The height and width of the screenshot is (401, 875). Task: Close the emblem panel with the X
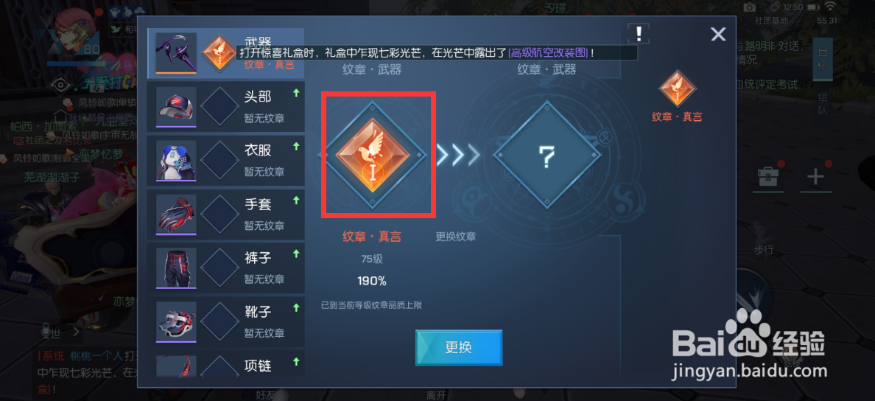coord(718,35)
